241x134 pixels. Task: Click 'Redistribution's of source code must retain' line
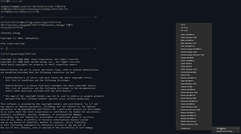[48, 78]
